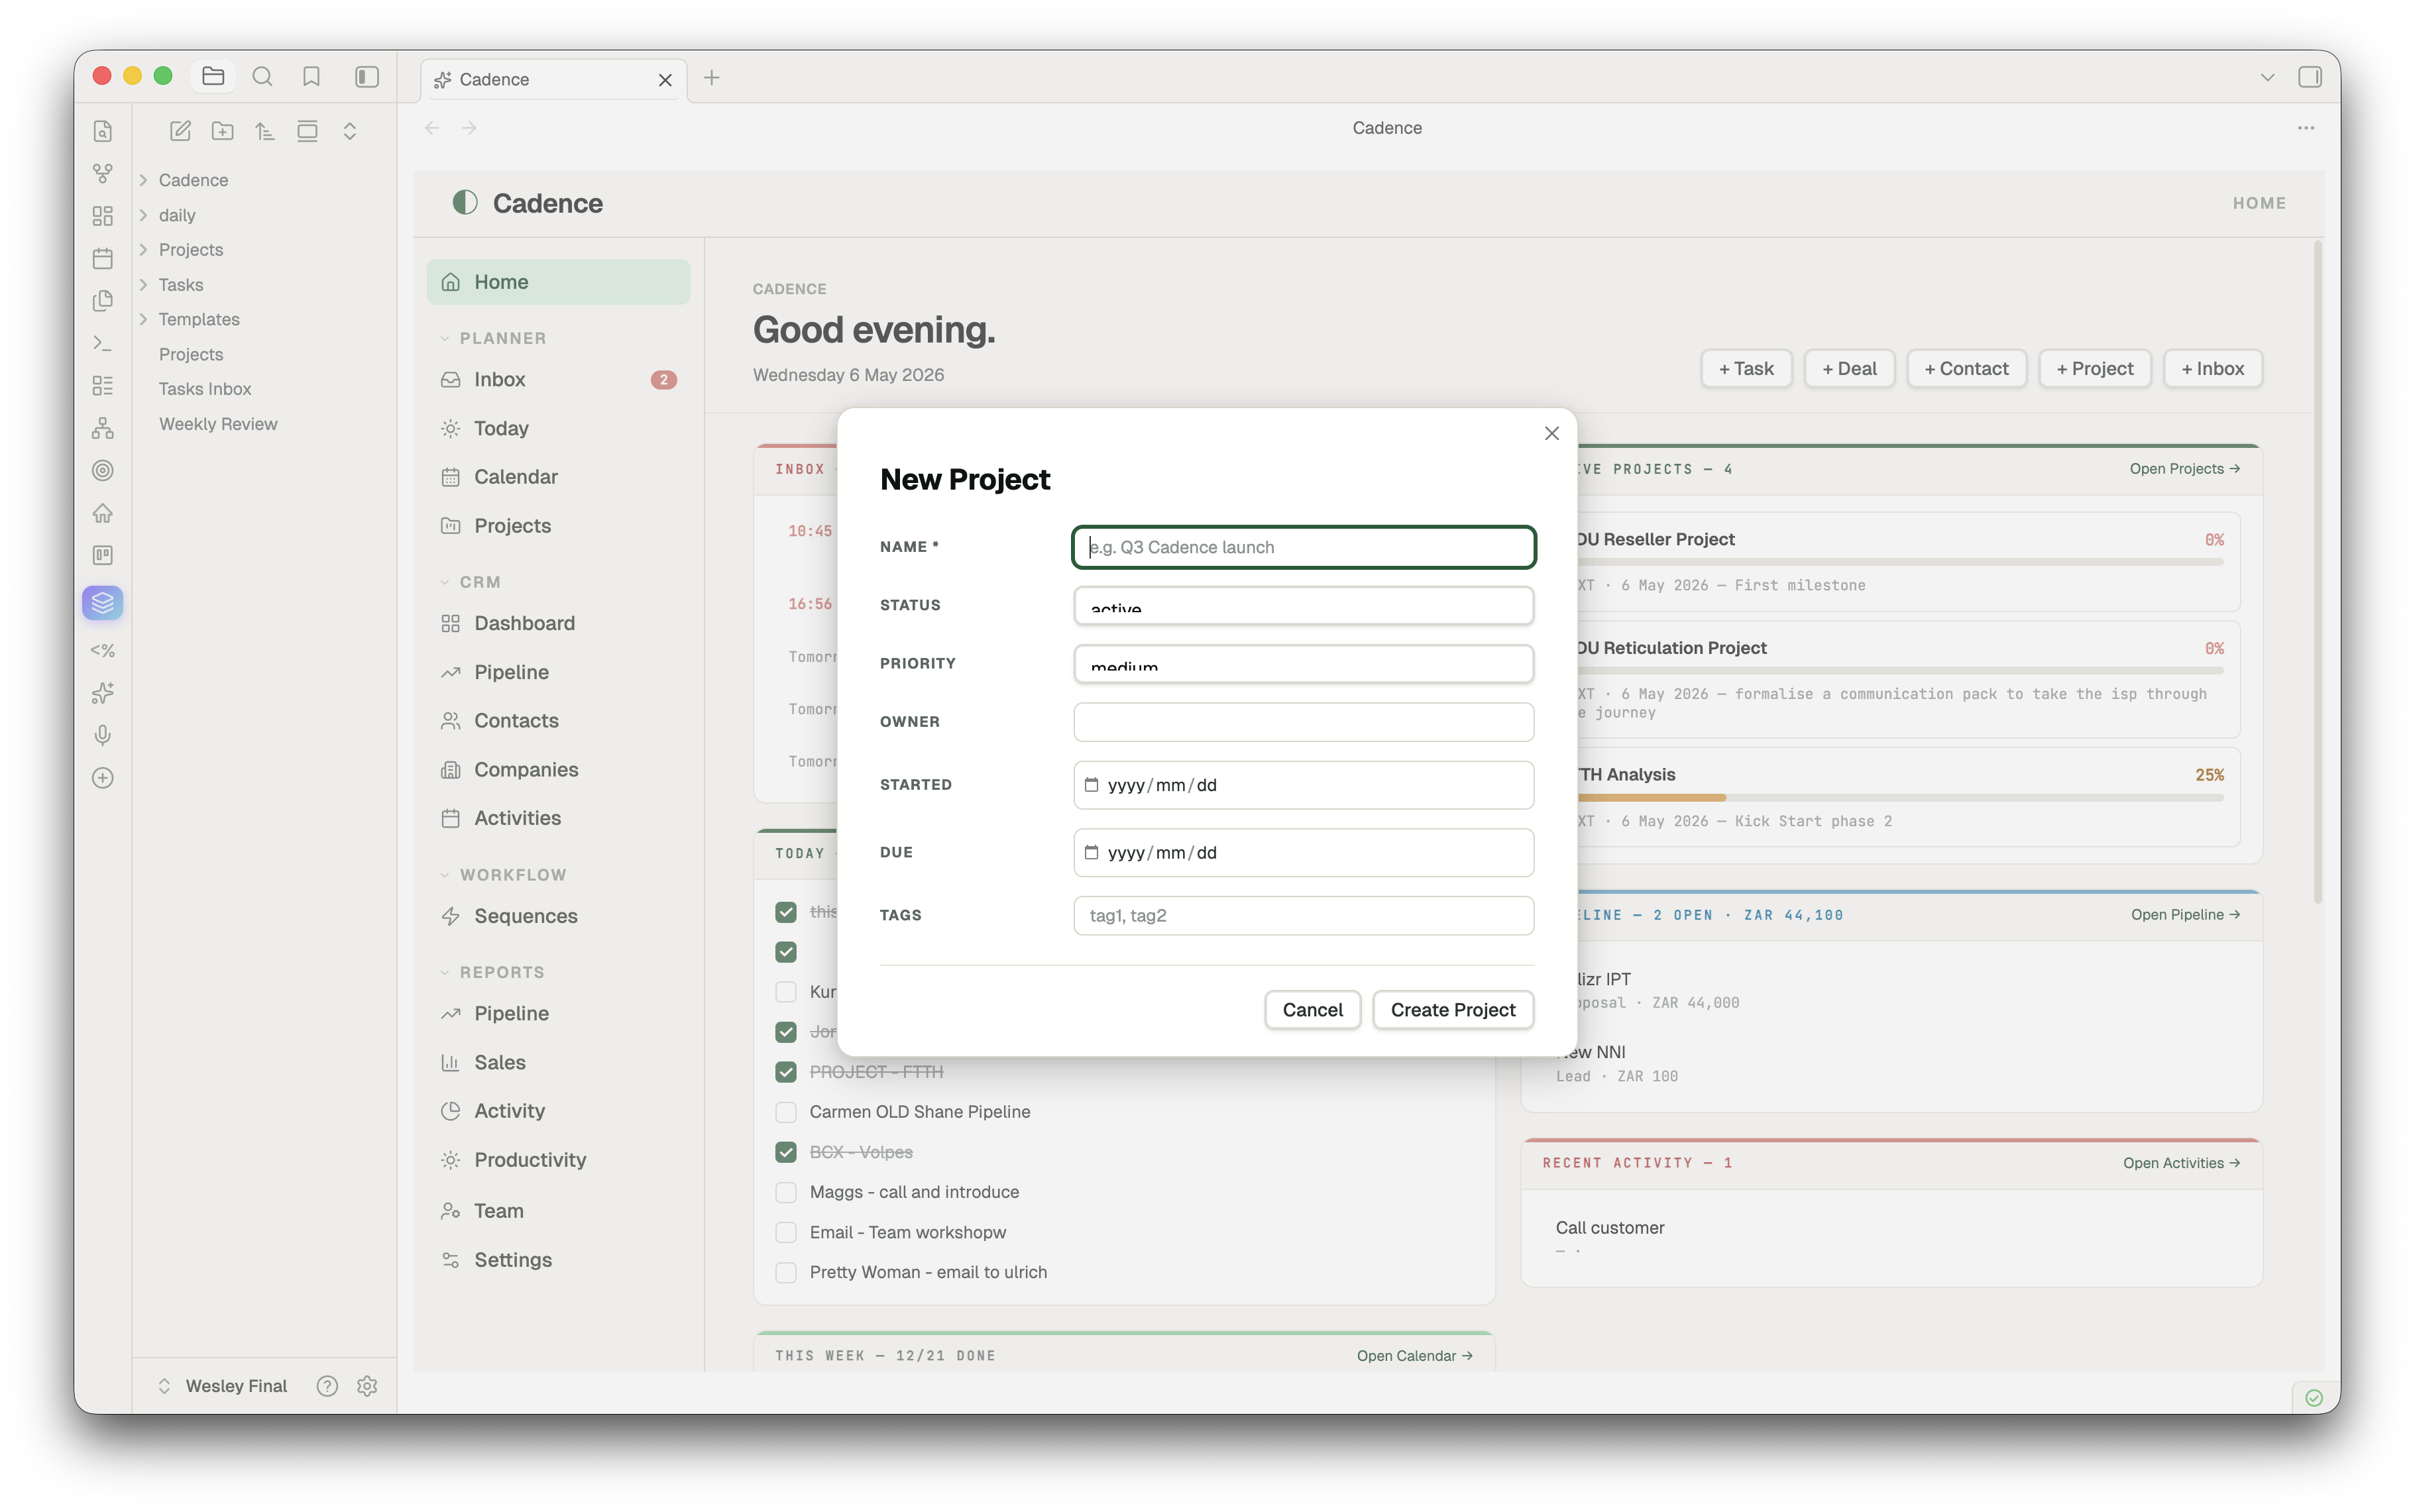Open the Status dropdown
Viewport: 2415px width, 1512px height.
pos(1303,605)
